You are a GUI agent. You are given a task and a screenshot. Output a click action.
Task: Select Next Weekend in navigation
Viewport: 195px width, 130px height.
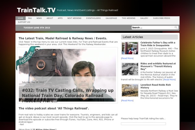click(x=74, y=18)
